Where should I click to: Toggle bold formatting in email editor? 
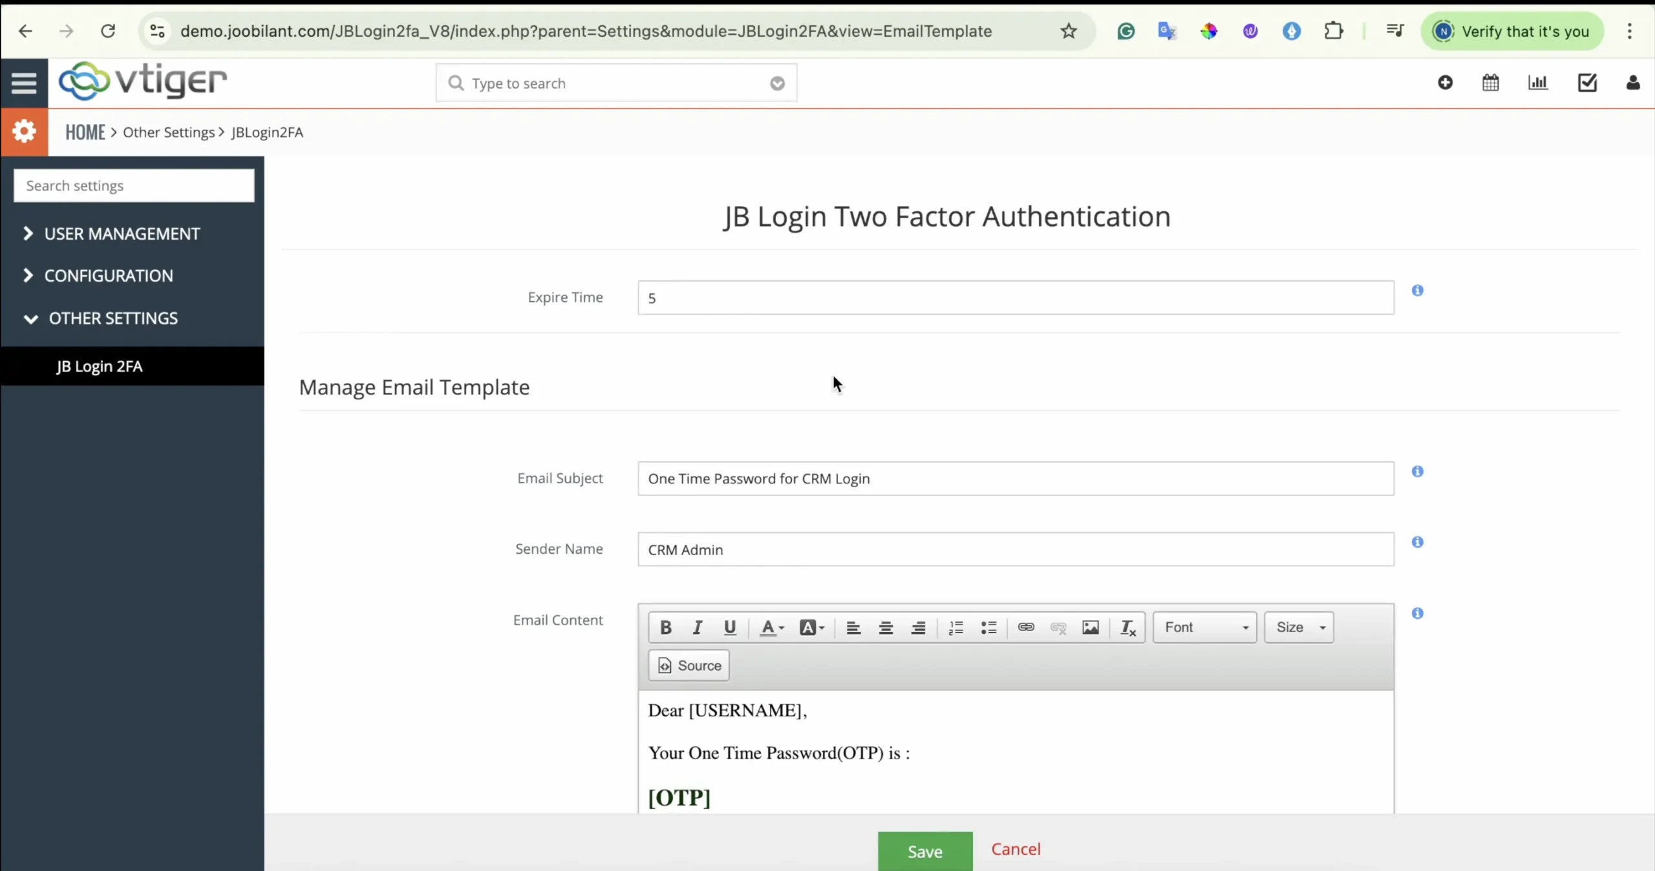[665, 627]
